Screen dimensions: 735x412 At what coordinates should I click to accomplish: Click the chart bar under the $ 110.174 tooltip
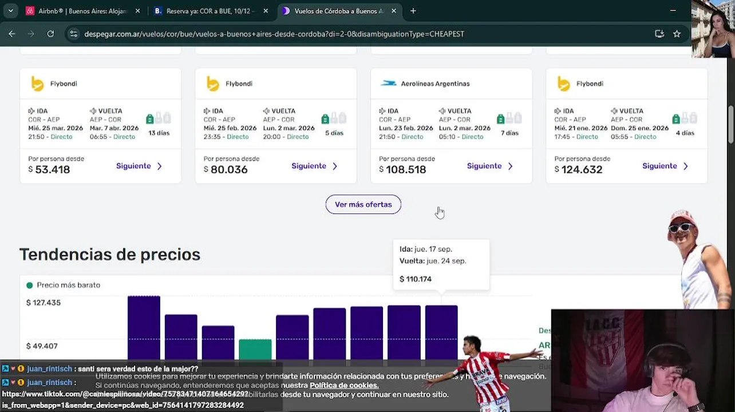441,332
